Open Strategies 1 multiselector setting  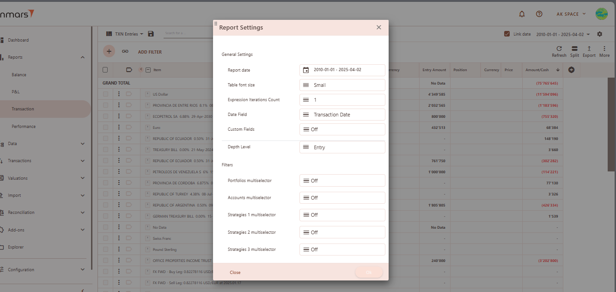[342, 215]
